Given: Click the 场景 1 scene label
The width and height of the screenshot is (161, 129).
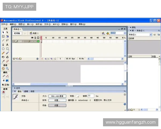Looking at the screenshot, I should coord(36,33).
